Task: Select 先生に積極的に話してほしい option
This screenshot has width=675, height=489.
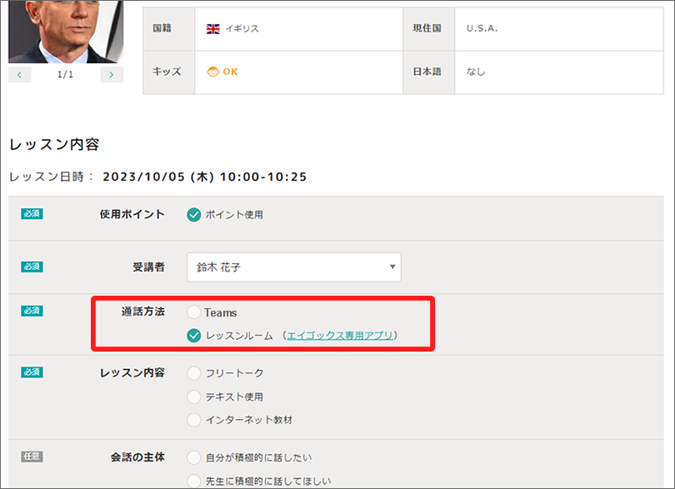Action: click(x=194, y=481)
